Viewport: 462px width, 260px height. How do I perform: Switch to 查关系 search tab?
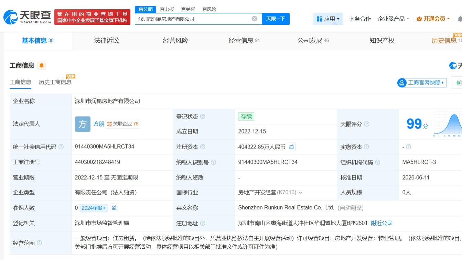188,9
